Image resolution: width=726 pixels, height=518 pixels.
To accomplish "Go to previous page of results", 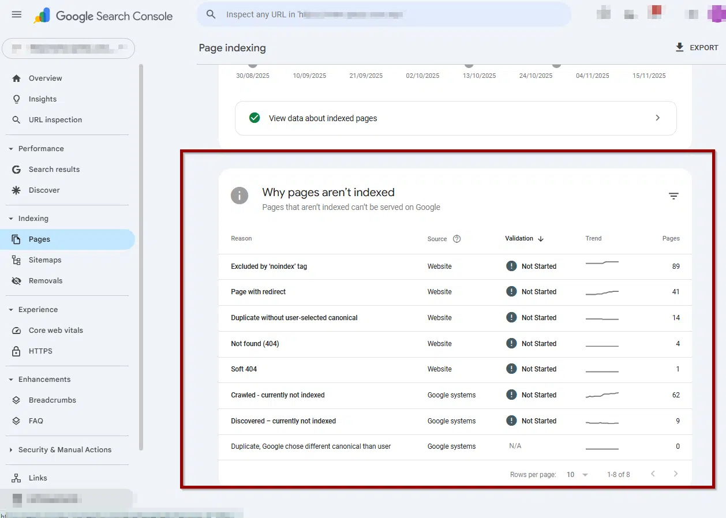I will pos(653,474).
